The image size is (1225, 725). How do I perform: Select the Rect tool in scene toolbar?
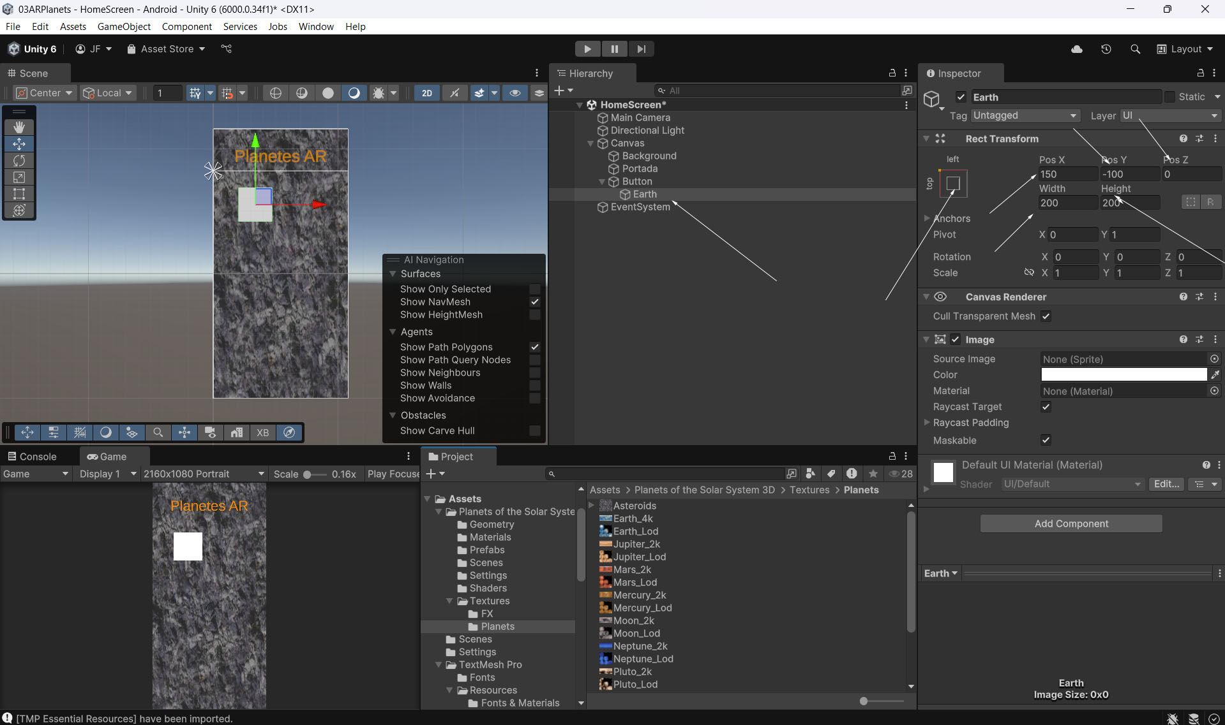(19, 194)
